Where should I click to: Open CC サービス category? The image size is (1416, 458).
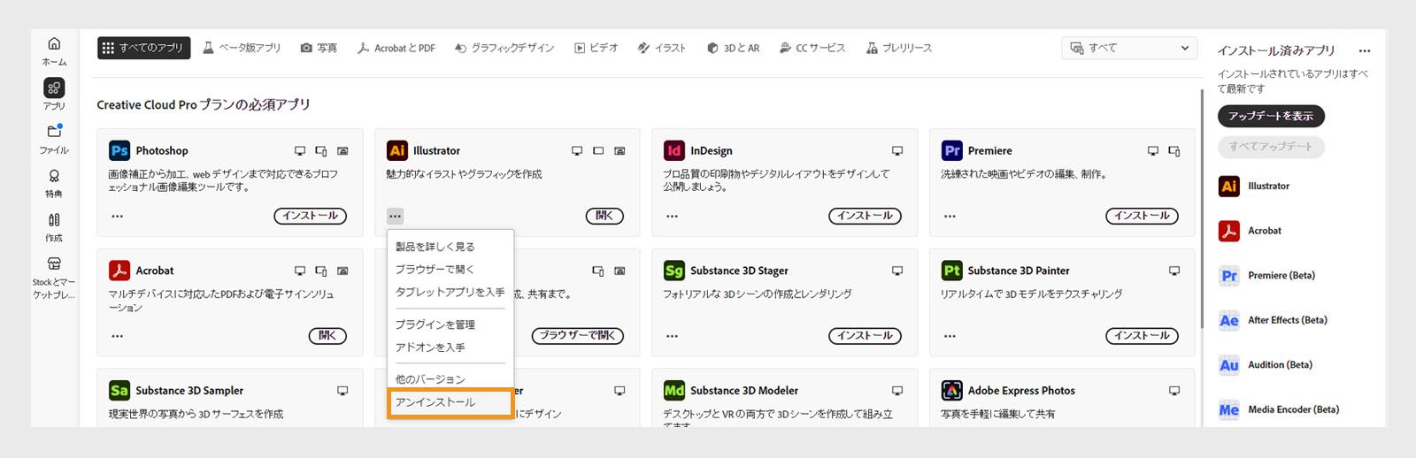(x=812, y=48)
